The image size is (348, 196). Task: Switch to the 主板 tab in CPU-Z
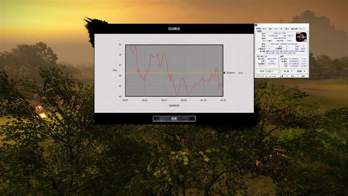click(270, 29)
